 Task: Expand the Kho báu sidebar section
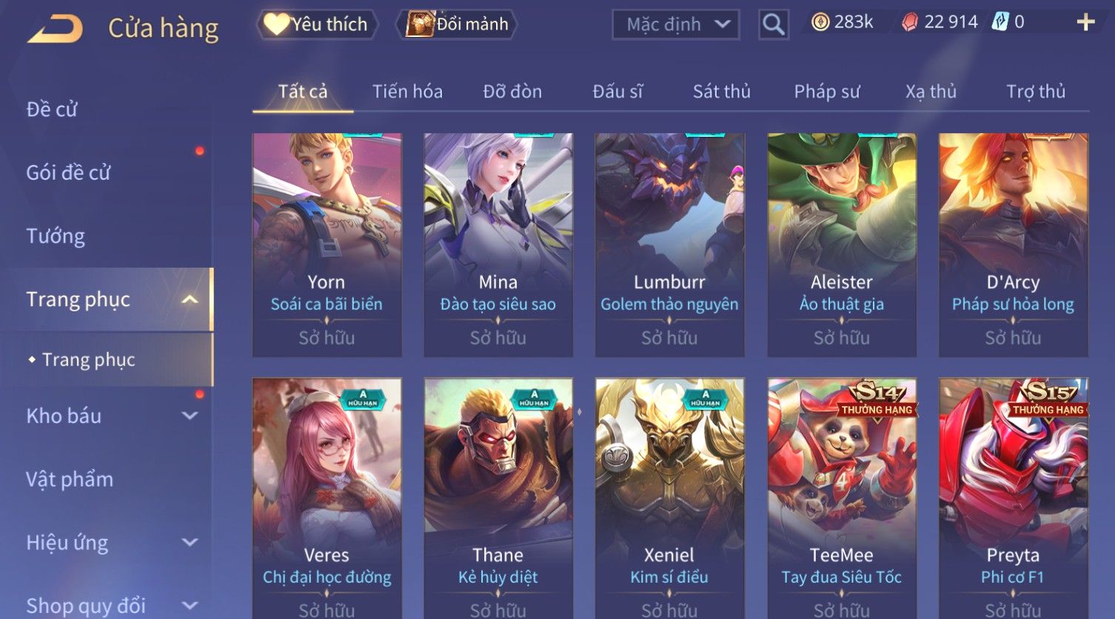click(x=190, y=416)
